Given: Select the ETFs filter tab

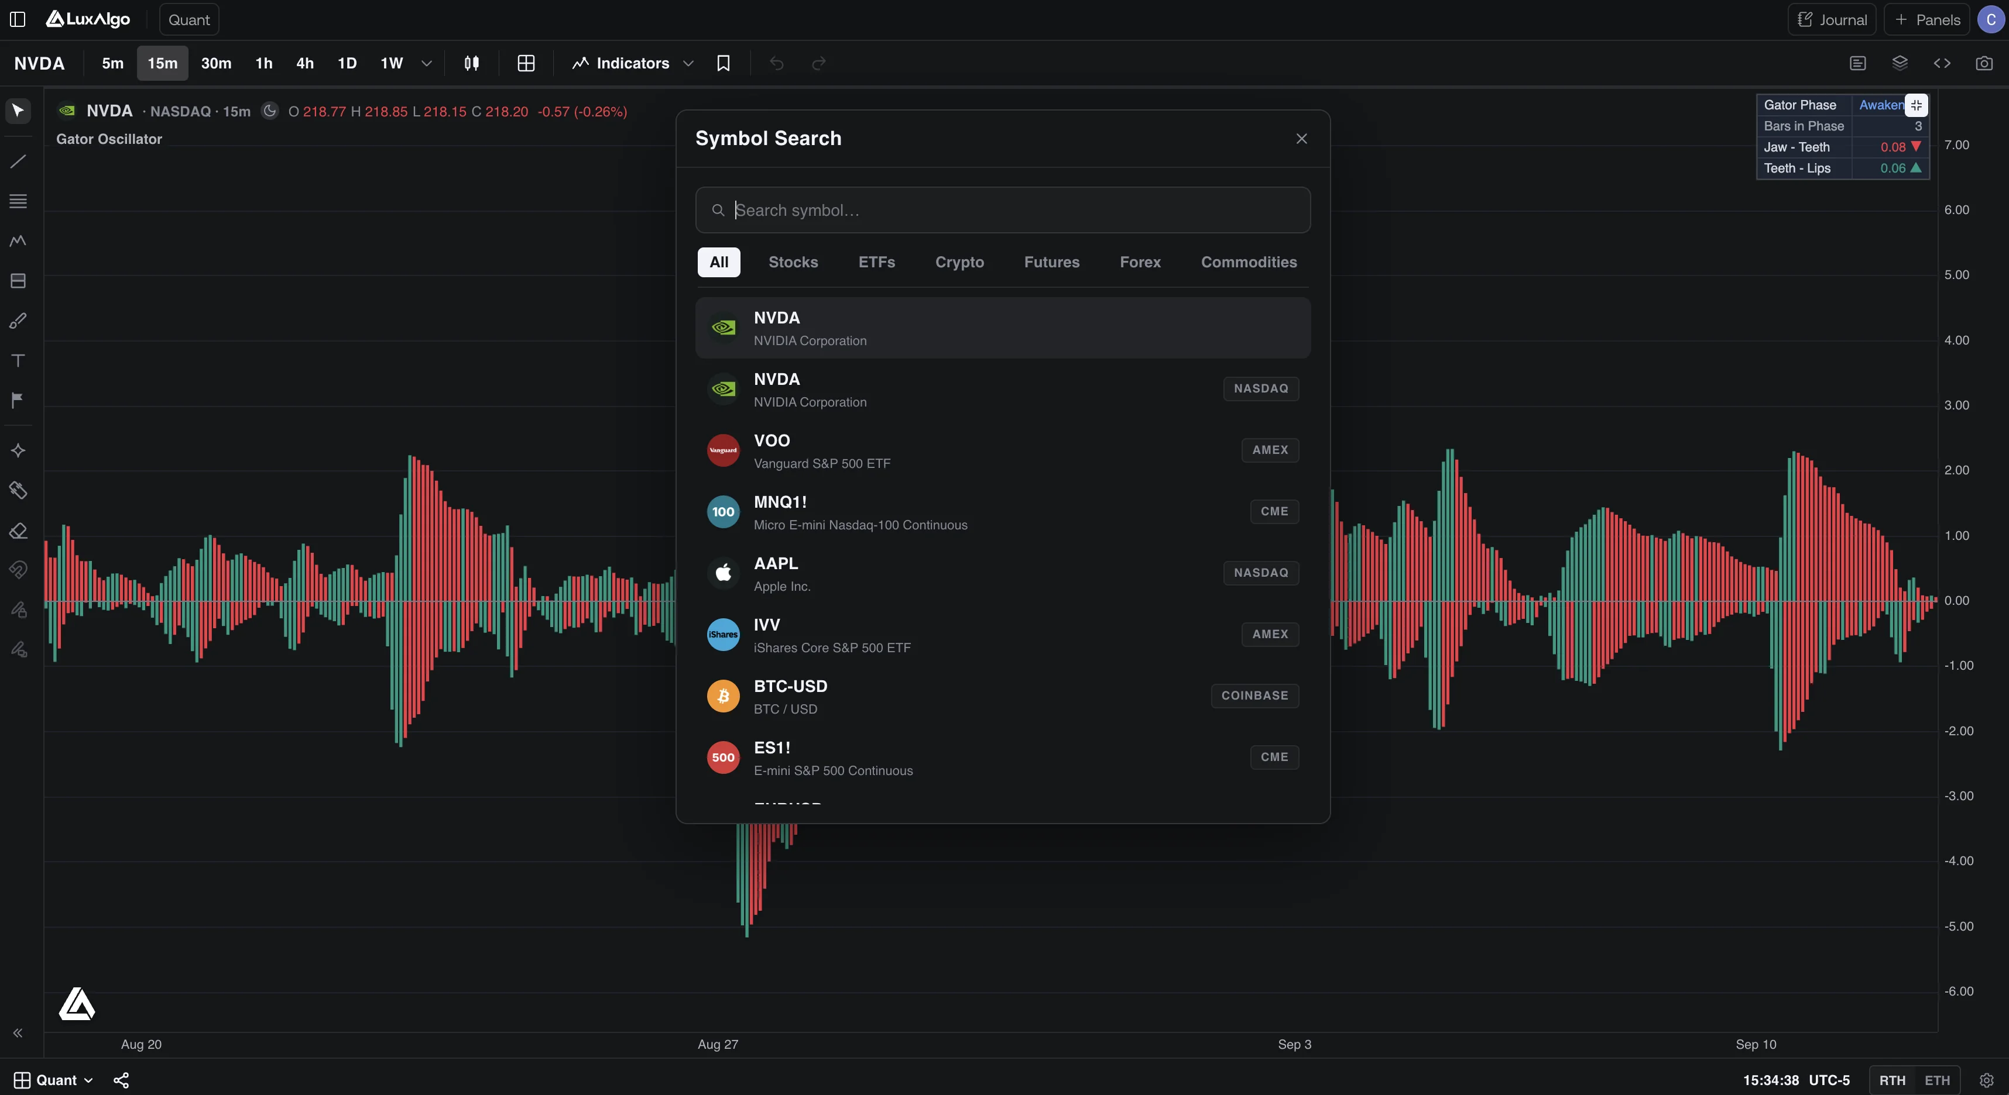Looking at the screenshot, I should click(877, 262).
